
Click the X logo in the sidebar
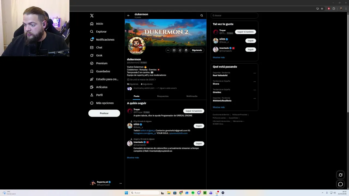(x=92, y=16)
